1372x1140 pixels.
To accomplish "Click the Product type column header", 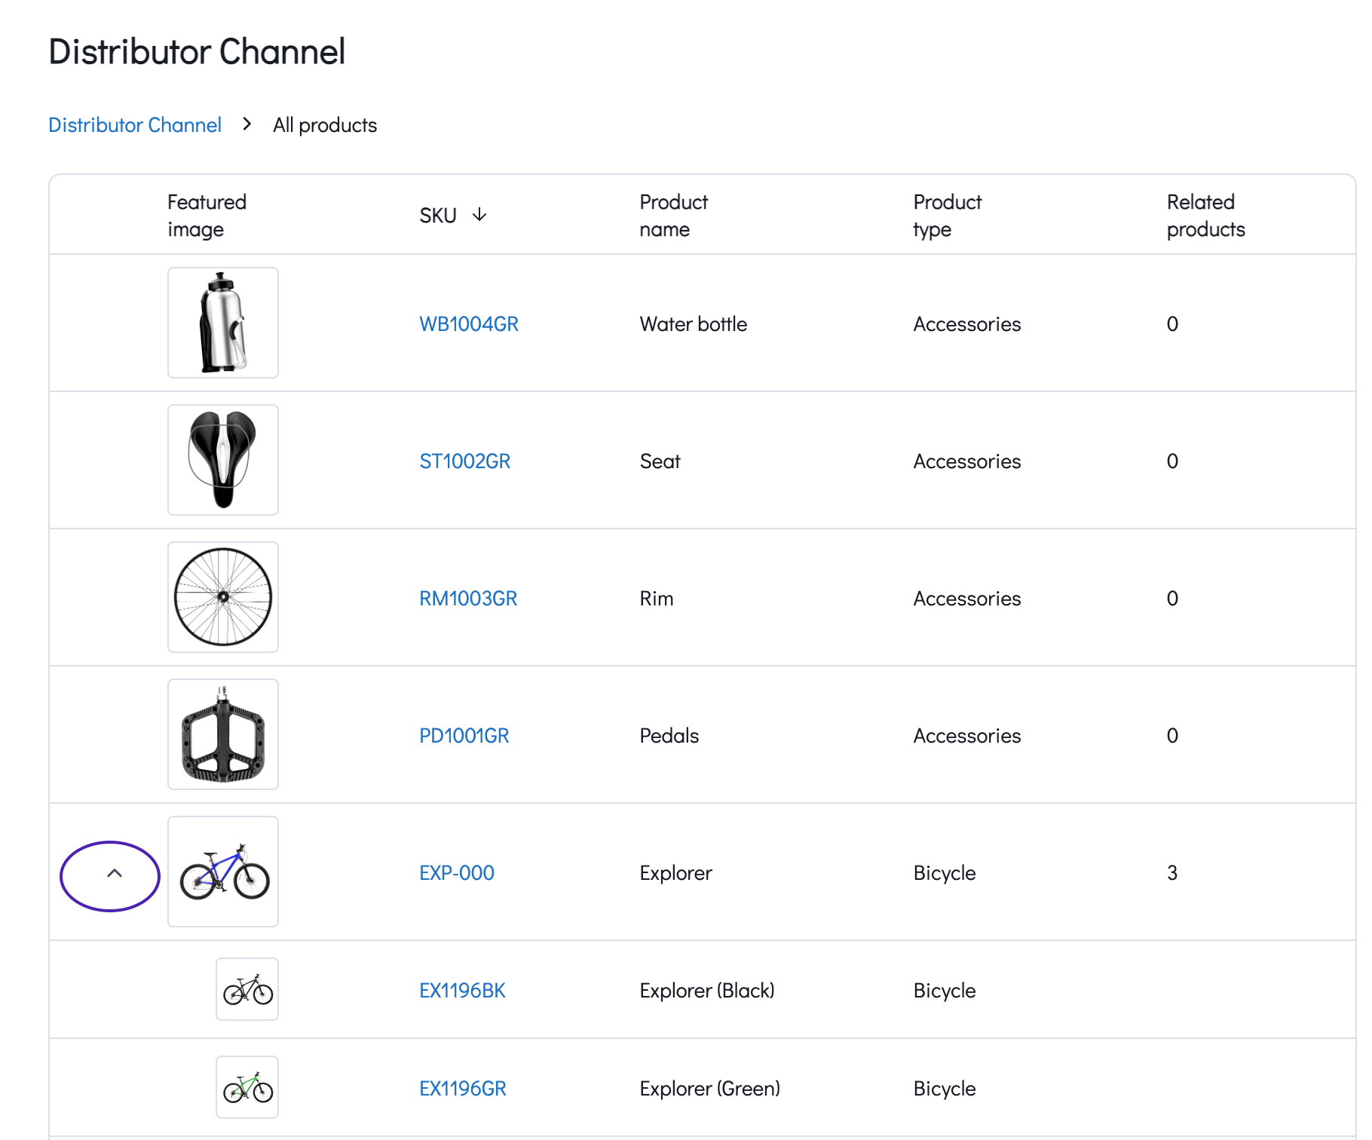I will [948, 216].
